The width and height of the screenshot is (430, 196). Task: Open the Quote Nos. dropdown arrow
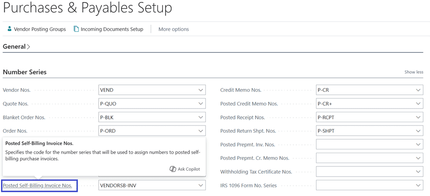[201, 104]
